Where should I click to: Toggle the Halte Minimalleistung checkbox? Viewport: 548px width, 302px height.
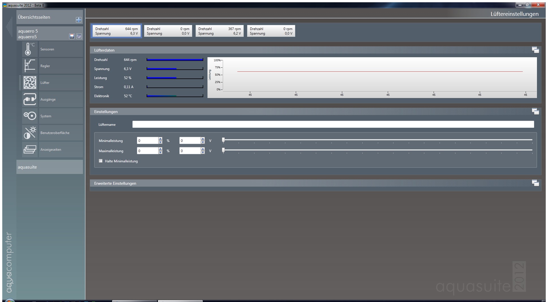[100, 161]
